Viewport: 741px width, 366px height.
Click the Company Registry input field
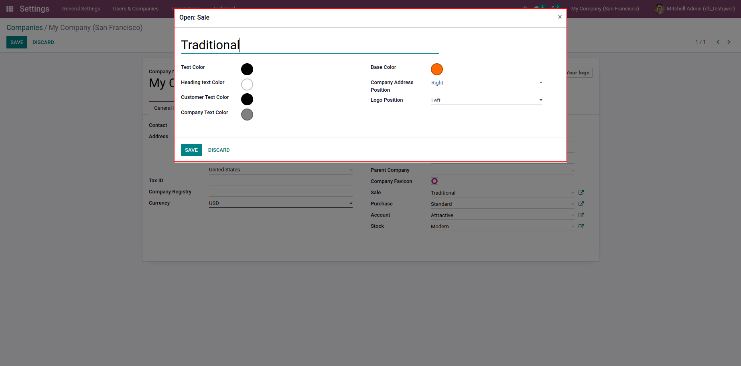281,192
